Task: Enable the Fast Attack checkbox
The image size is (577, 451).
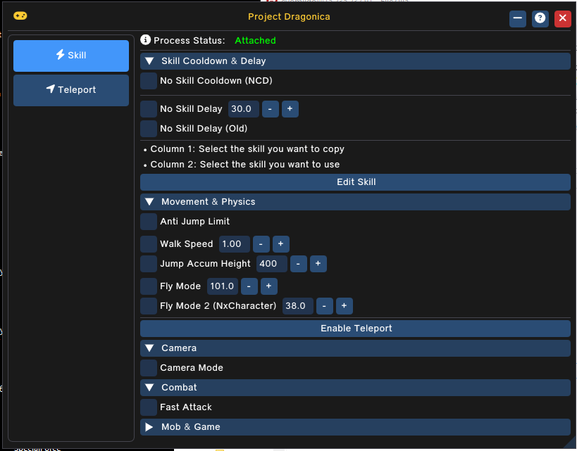Action: (149, 407)
